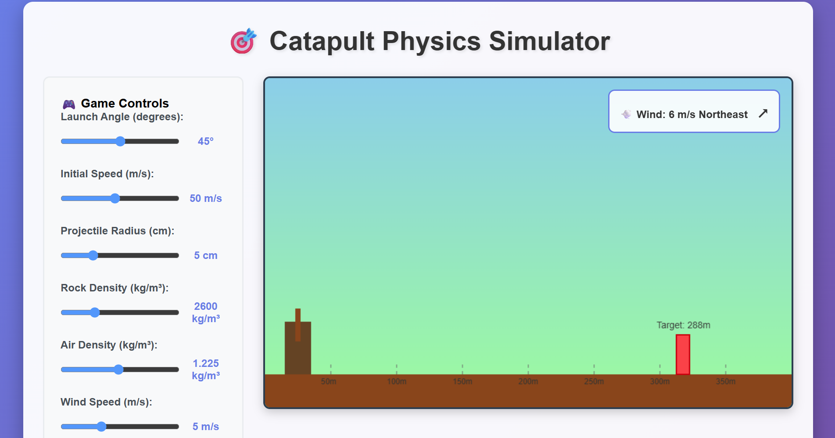Click the Launch Angle slider handle

[121, 141]
